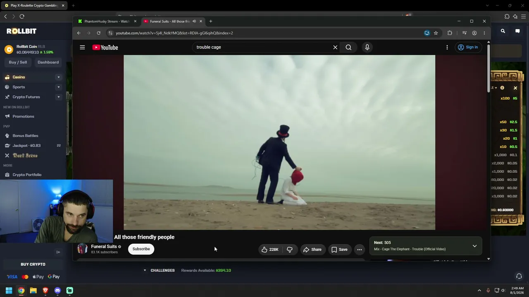Open Crypto Portfolio in the Rollbit sidebar
This screenshot has width=529, height=297.
pyautogui.click(x=27, y=175)
